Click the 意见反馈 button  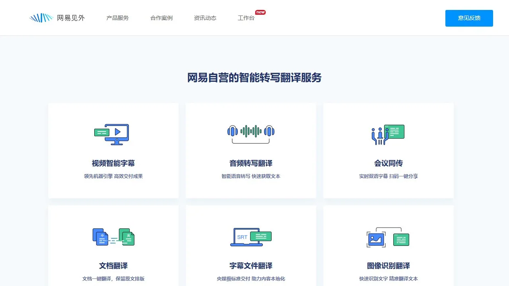coord(469,18)
